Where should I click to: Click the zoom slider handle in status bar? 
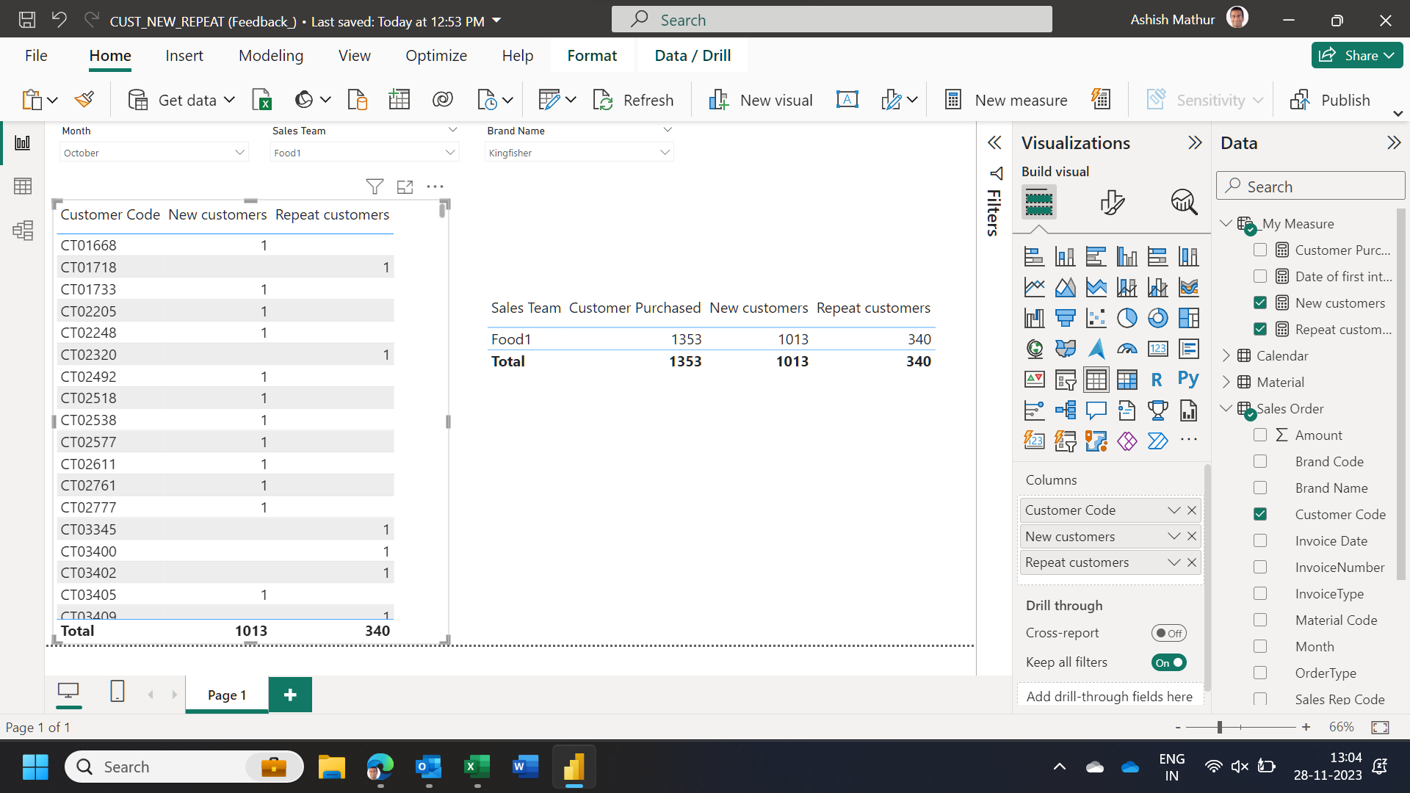click(x=1219, y=727)
